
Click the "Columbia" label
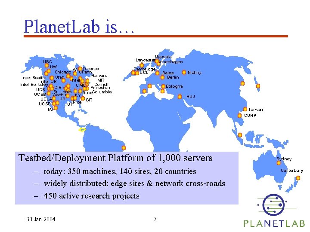click(102, 92)
